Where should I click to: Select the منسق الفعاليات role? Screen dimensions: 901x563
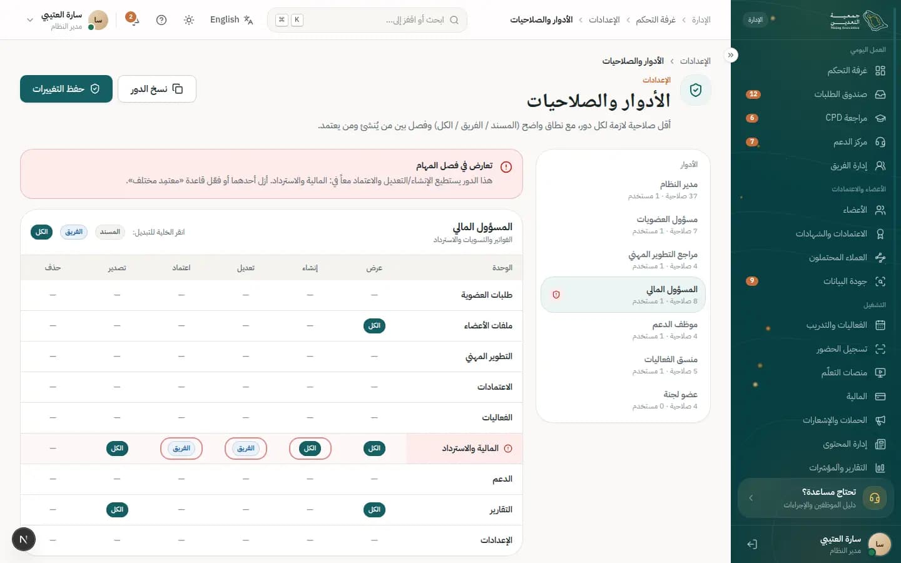pyautogui.click(x=623, y=365)
